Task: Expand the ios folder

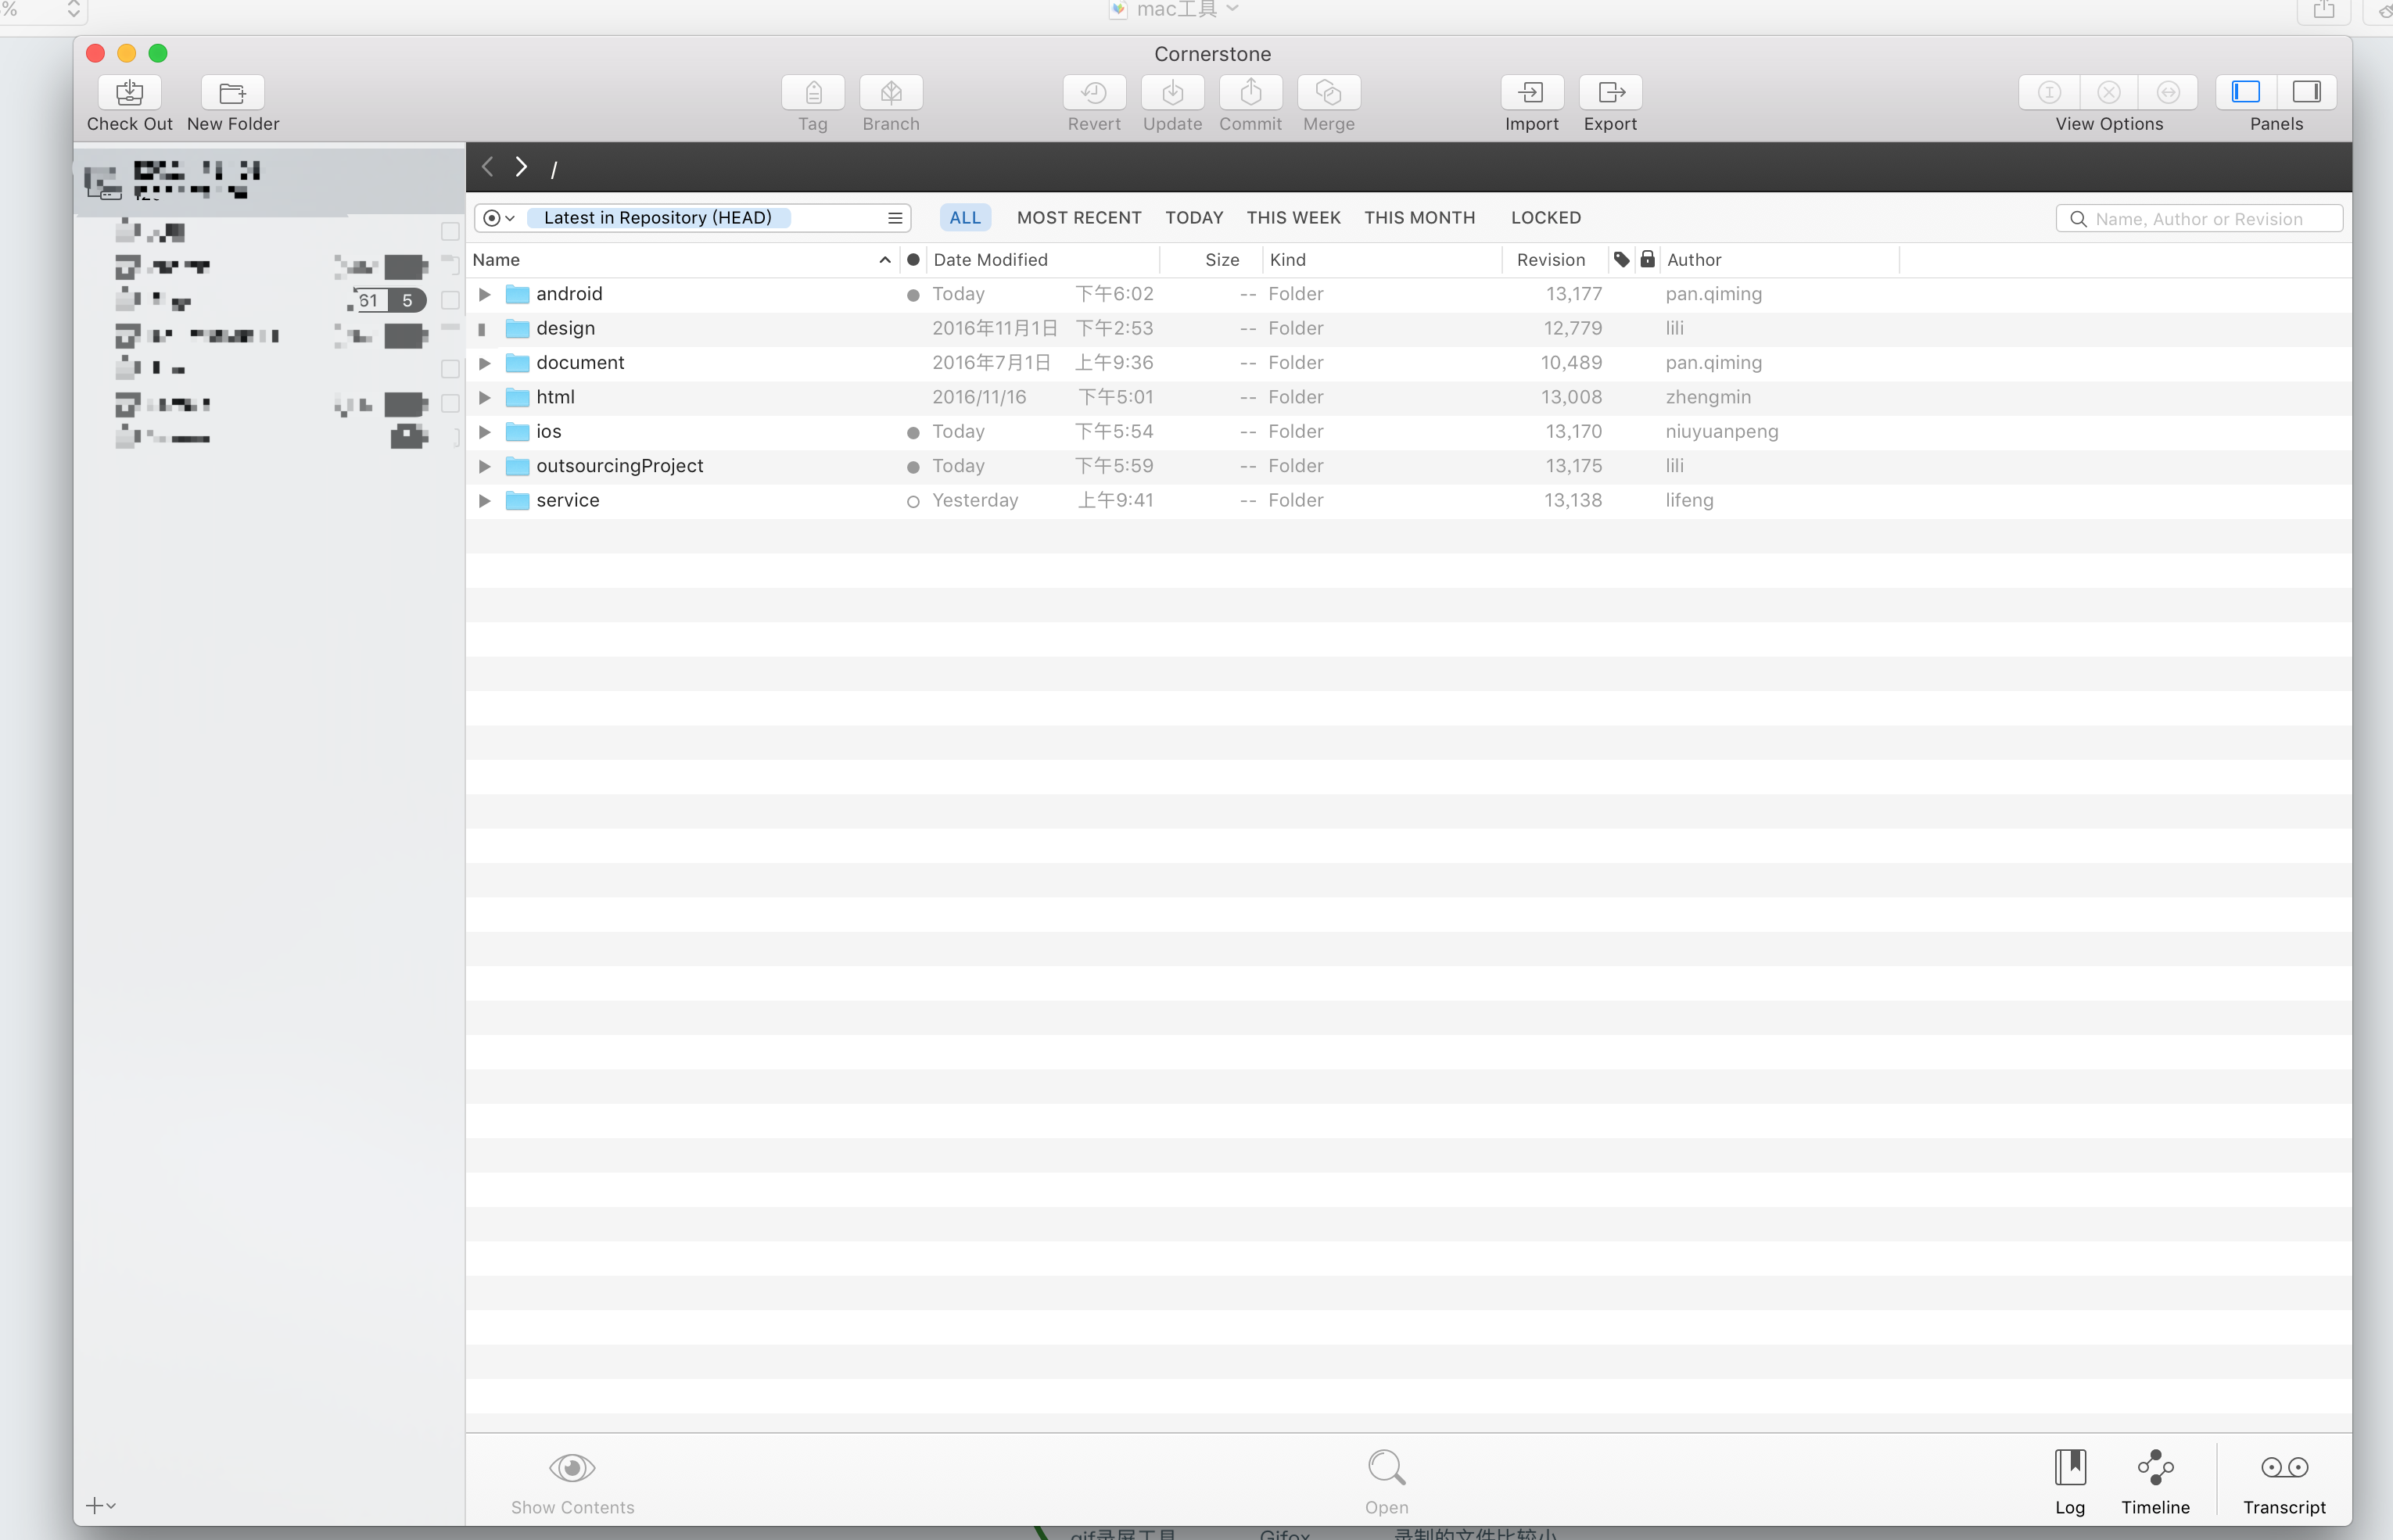Action: pyautogui.click(x=484, y=432)
